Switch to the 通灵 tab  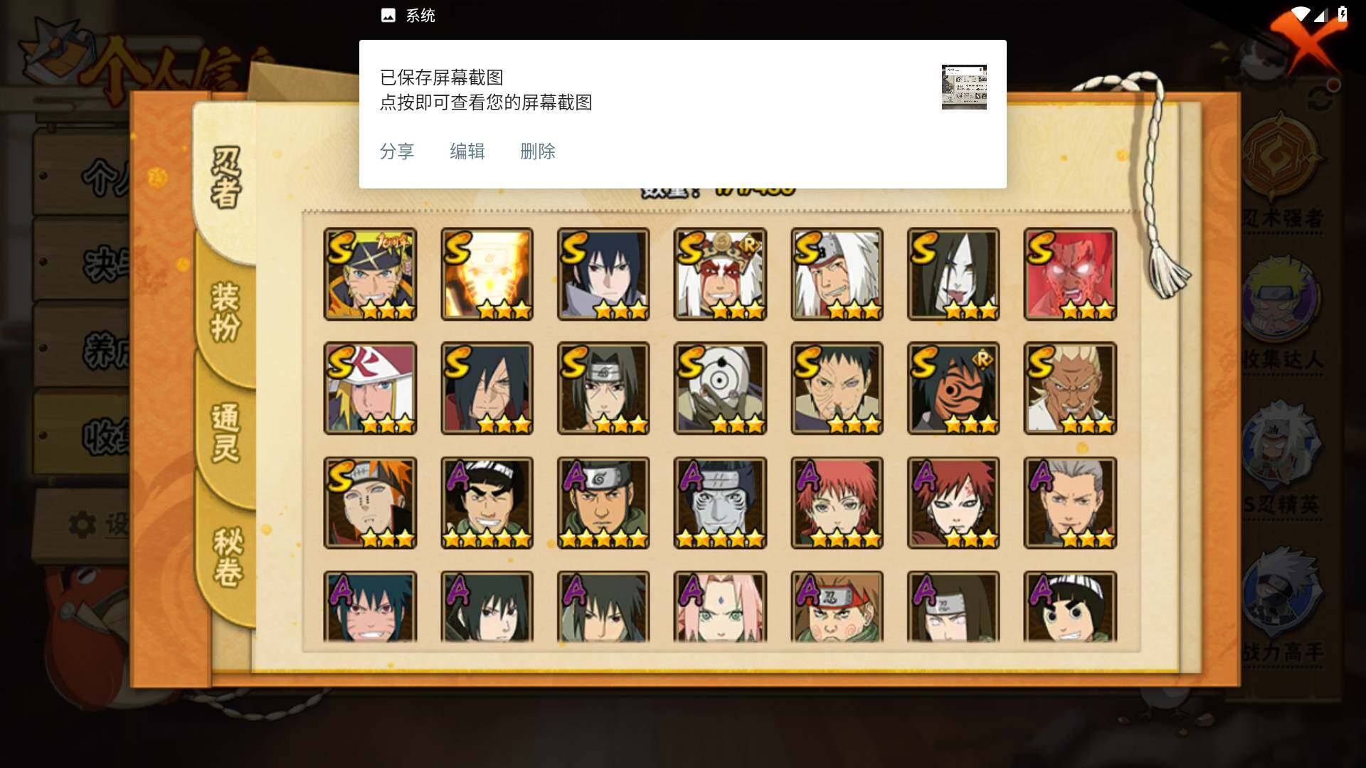click(226, 432)
